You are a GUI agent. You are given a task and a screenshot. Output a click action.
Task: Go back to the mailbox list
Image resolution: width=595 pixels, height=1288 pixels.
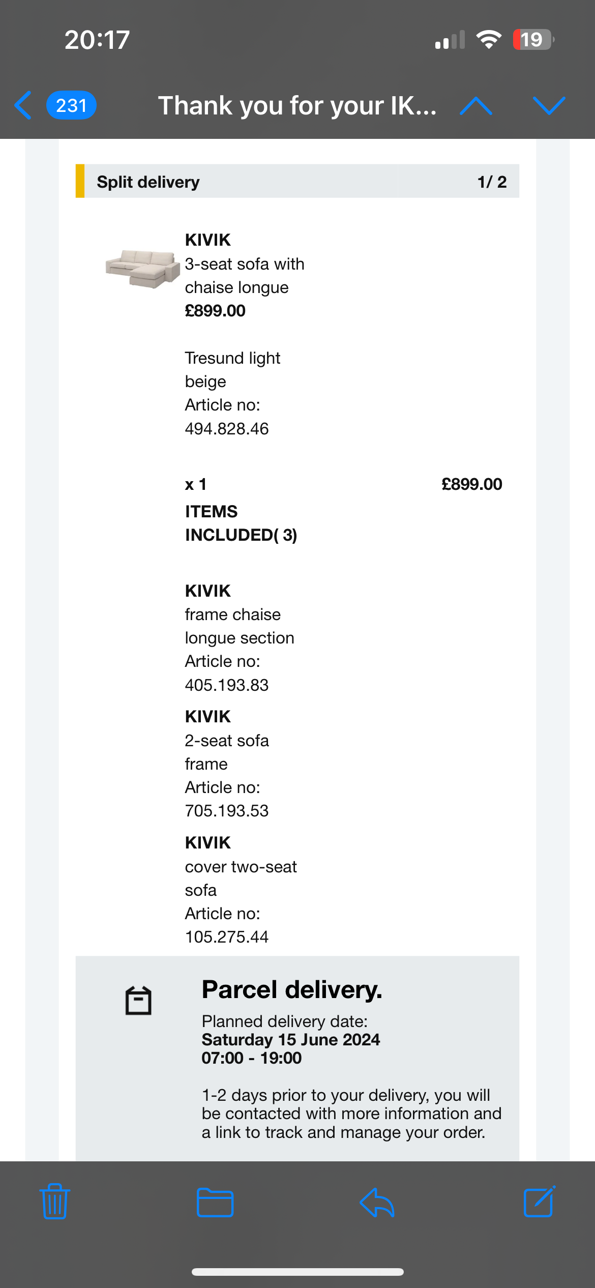[23, 105]
